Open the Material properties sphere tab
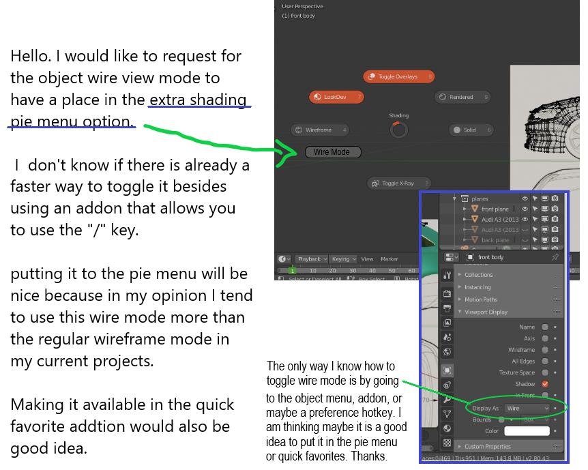This screenshot has height=470, width=588. pyautogui.click(x=447, y=428)
